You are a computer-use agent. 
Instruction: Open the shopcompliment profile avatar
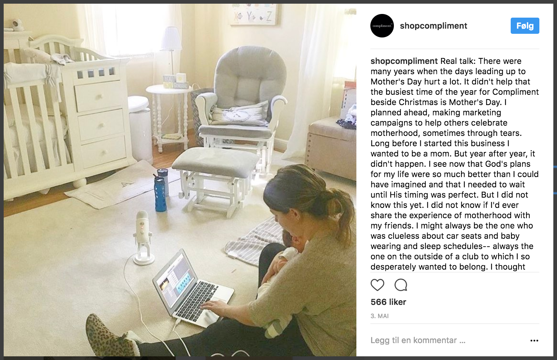382,26
